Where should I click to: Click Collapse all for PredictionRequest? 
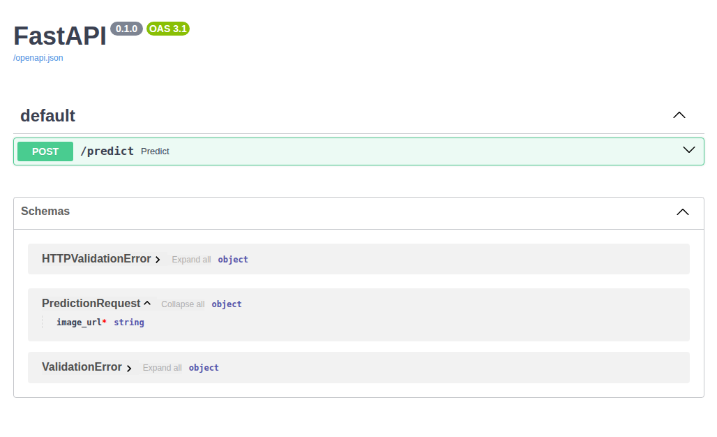[x=183, y=304]
